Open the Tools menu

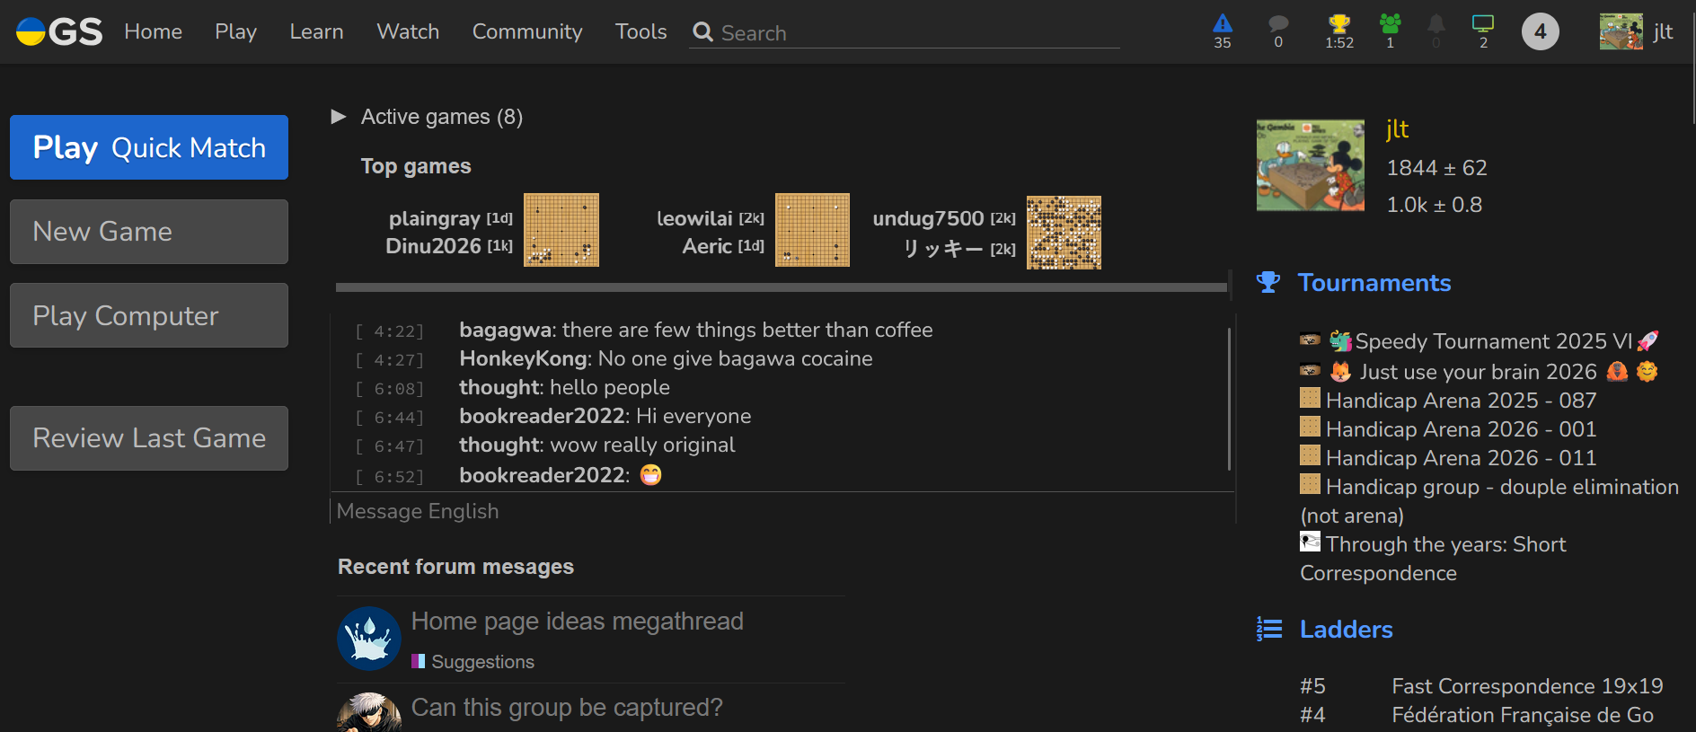tap(640, 32)
